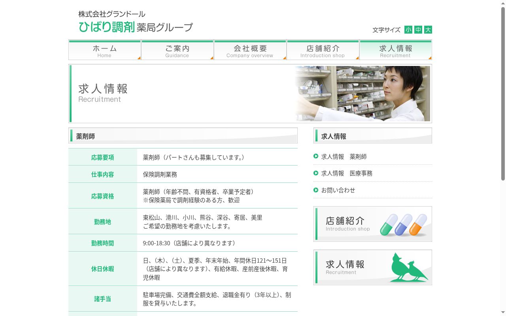This screenshot has height=316, width=506.
Task: Click the green bullet beside 求人情報 医療事務
Action: (316, 173)
